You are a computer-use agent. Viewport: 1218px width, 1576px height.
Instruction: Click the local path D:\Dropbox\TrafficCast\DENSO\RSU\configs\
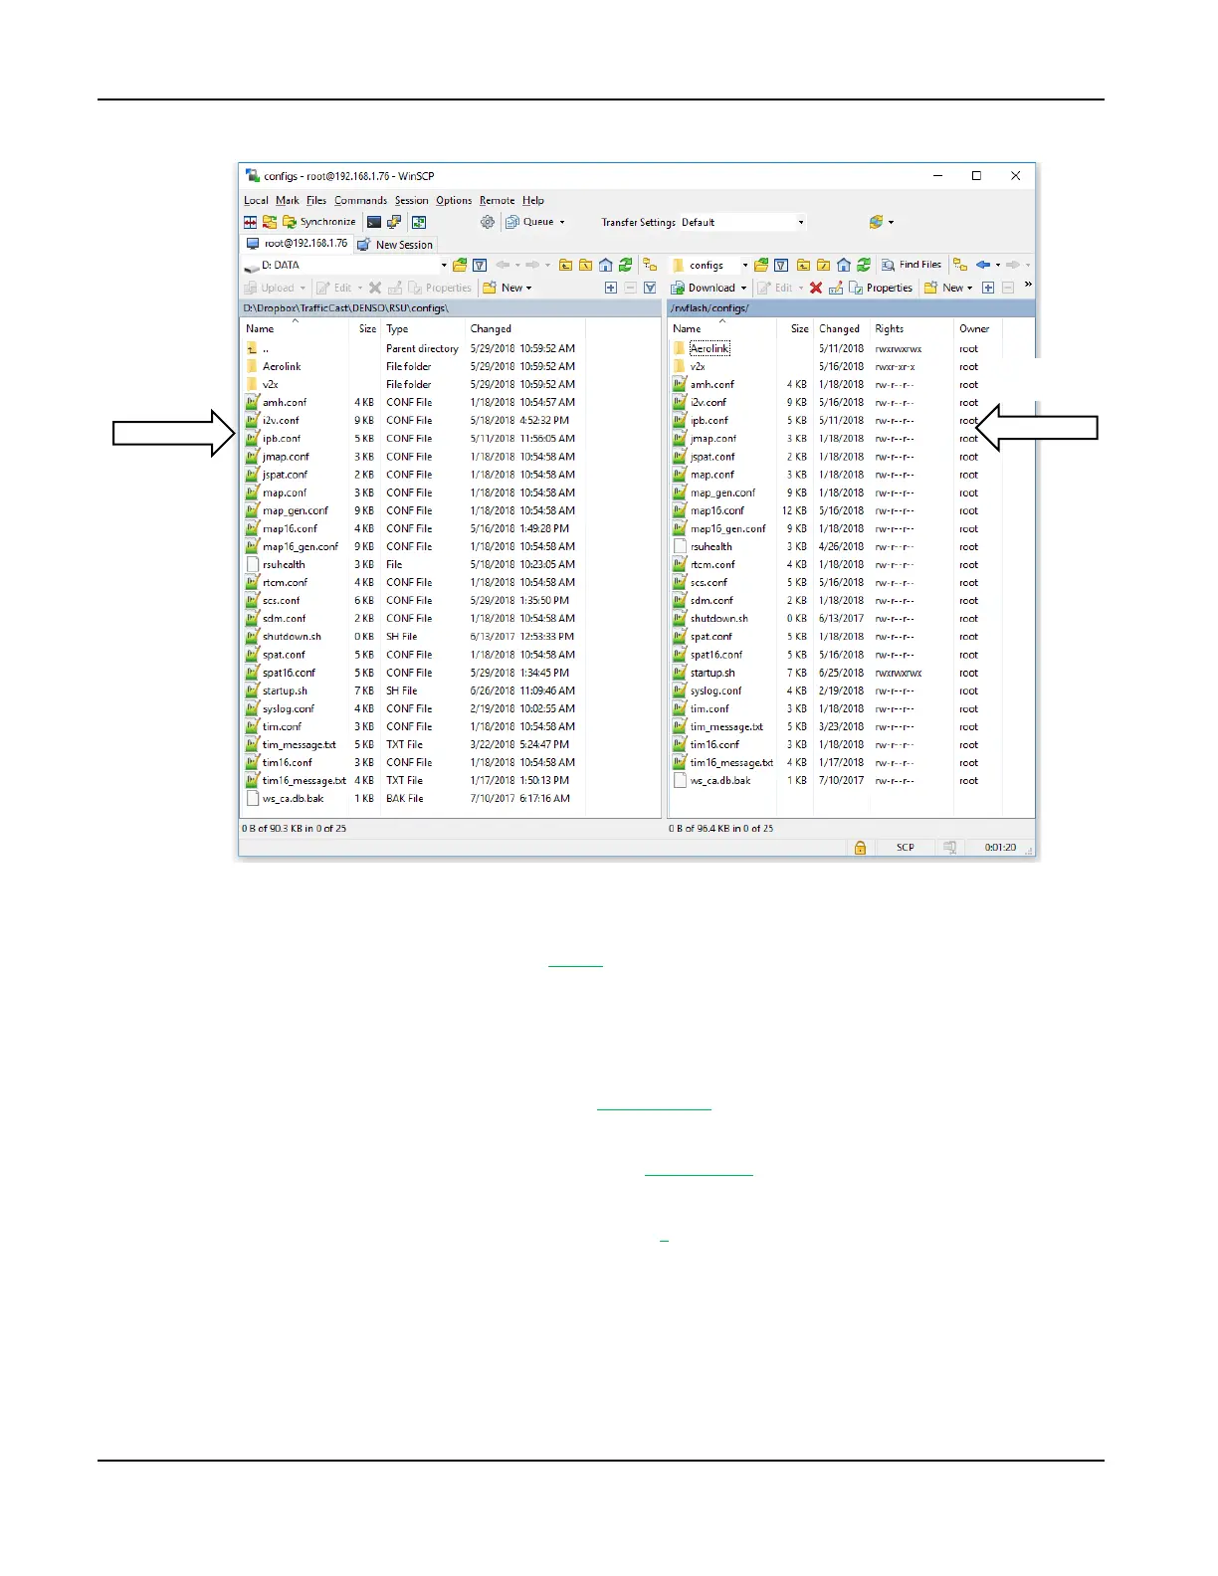[345, 308]
